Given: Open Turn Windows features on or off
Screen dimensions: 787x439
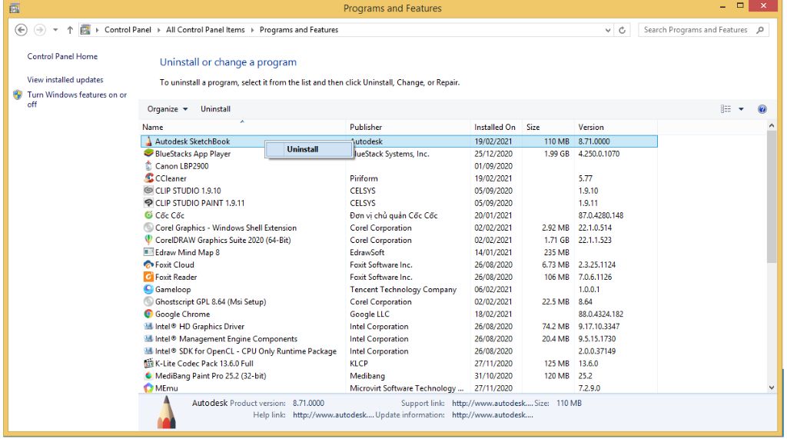Looking at the screenshot, I should click(77, 99).
